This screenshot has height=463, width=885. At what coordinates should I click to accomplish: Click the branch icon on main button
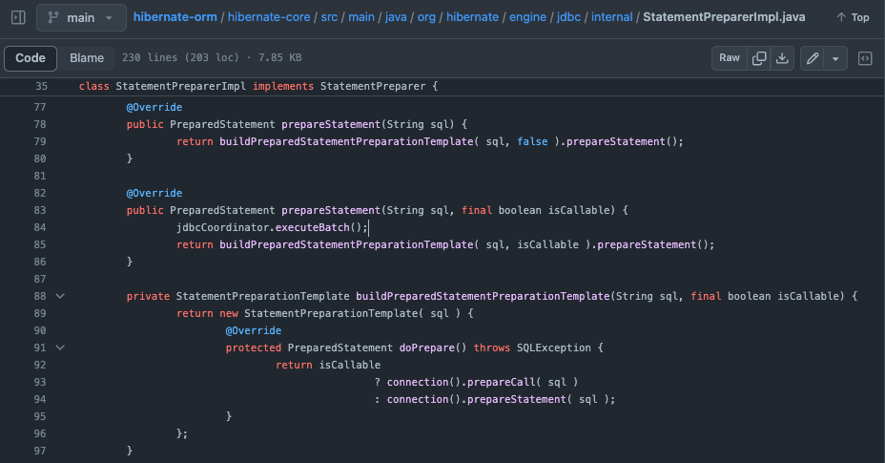pyautogui.click(x=53, y=17)
